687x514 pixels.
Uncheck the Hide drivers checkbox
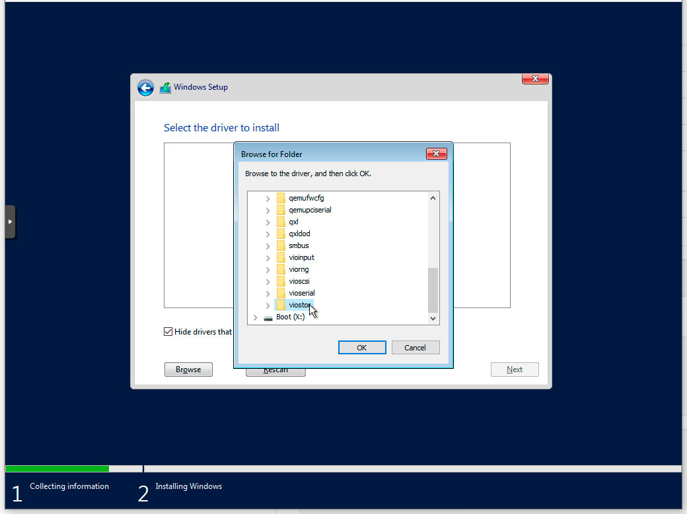[x=168, y=331]
